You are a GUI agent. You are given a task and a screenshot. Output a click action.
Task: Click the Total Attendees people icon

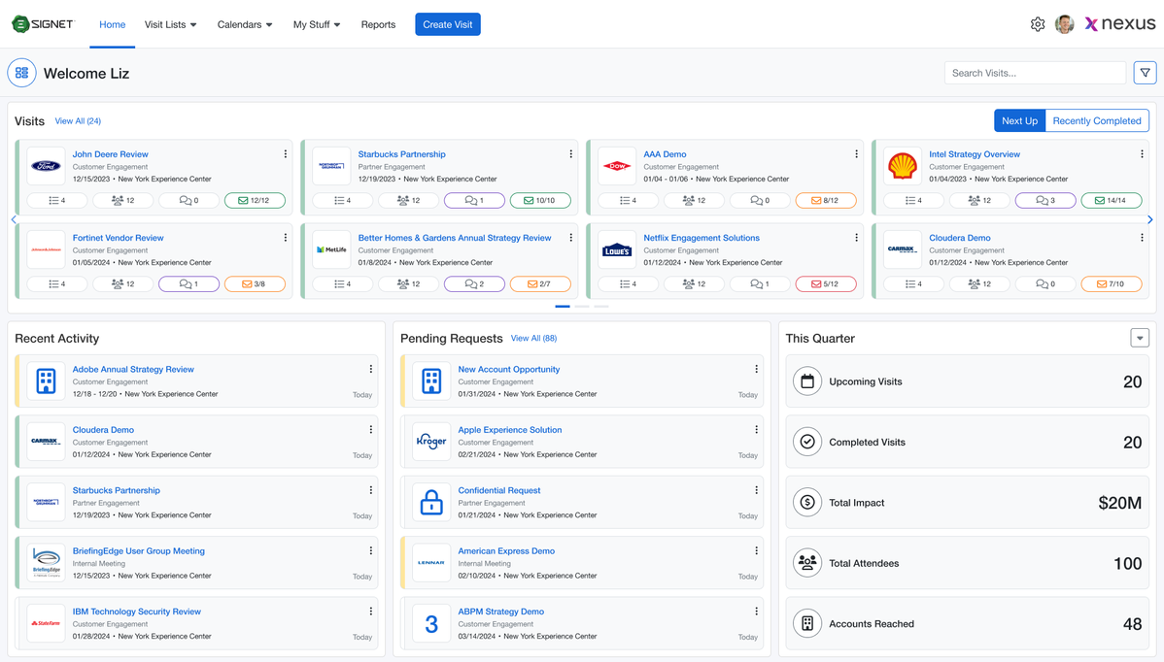[x=807, y=563]
